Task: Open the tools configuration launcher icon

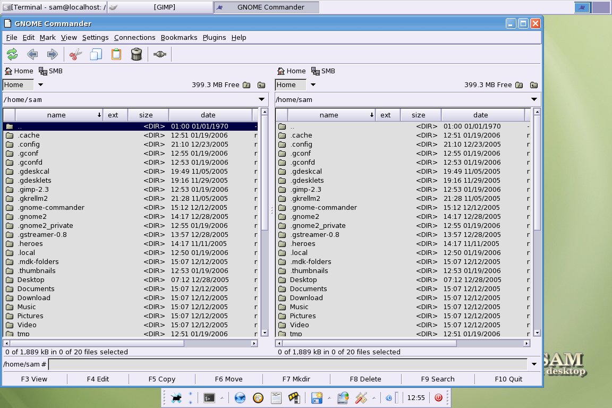Action: (x=361, y=398)
